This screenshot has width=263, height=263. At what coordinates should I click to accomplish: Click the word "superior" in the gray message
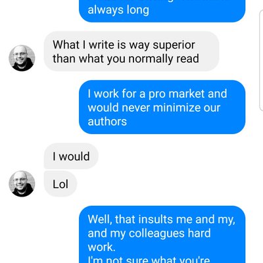[174, 45]
